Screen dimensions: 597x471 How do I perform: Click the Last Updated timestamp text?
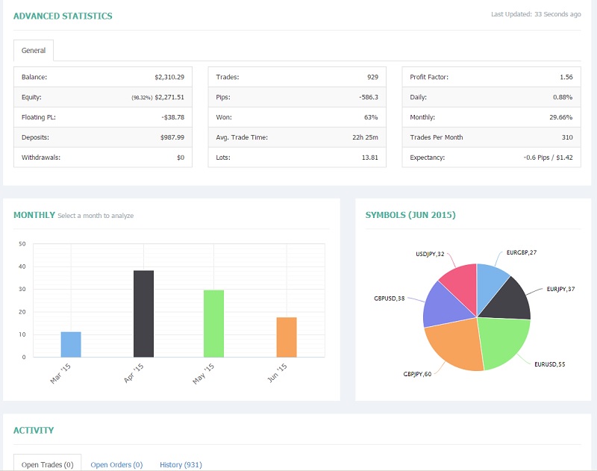click(536, 14)
